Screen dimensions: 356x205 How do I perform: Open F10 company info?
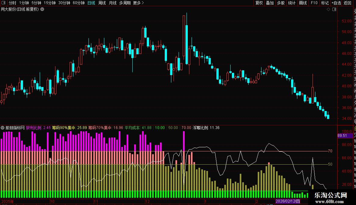314,3
